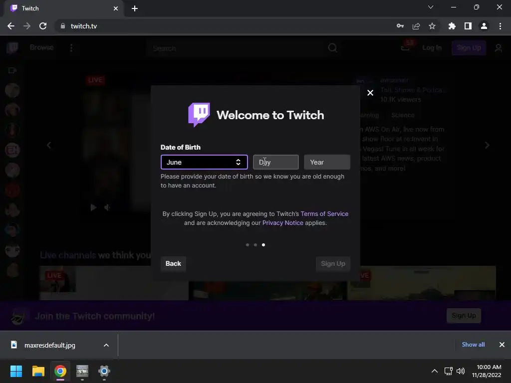Open a new browser tab
The height and width of the screenshot is (383, 511).
point(135,8)
